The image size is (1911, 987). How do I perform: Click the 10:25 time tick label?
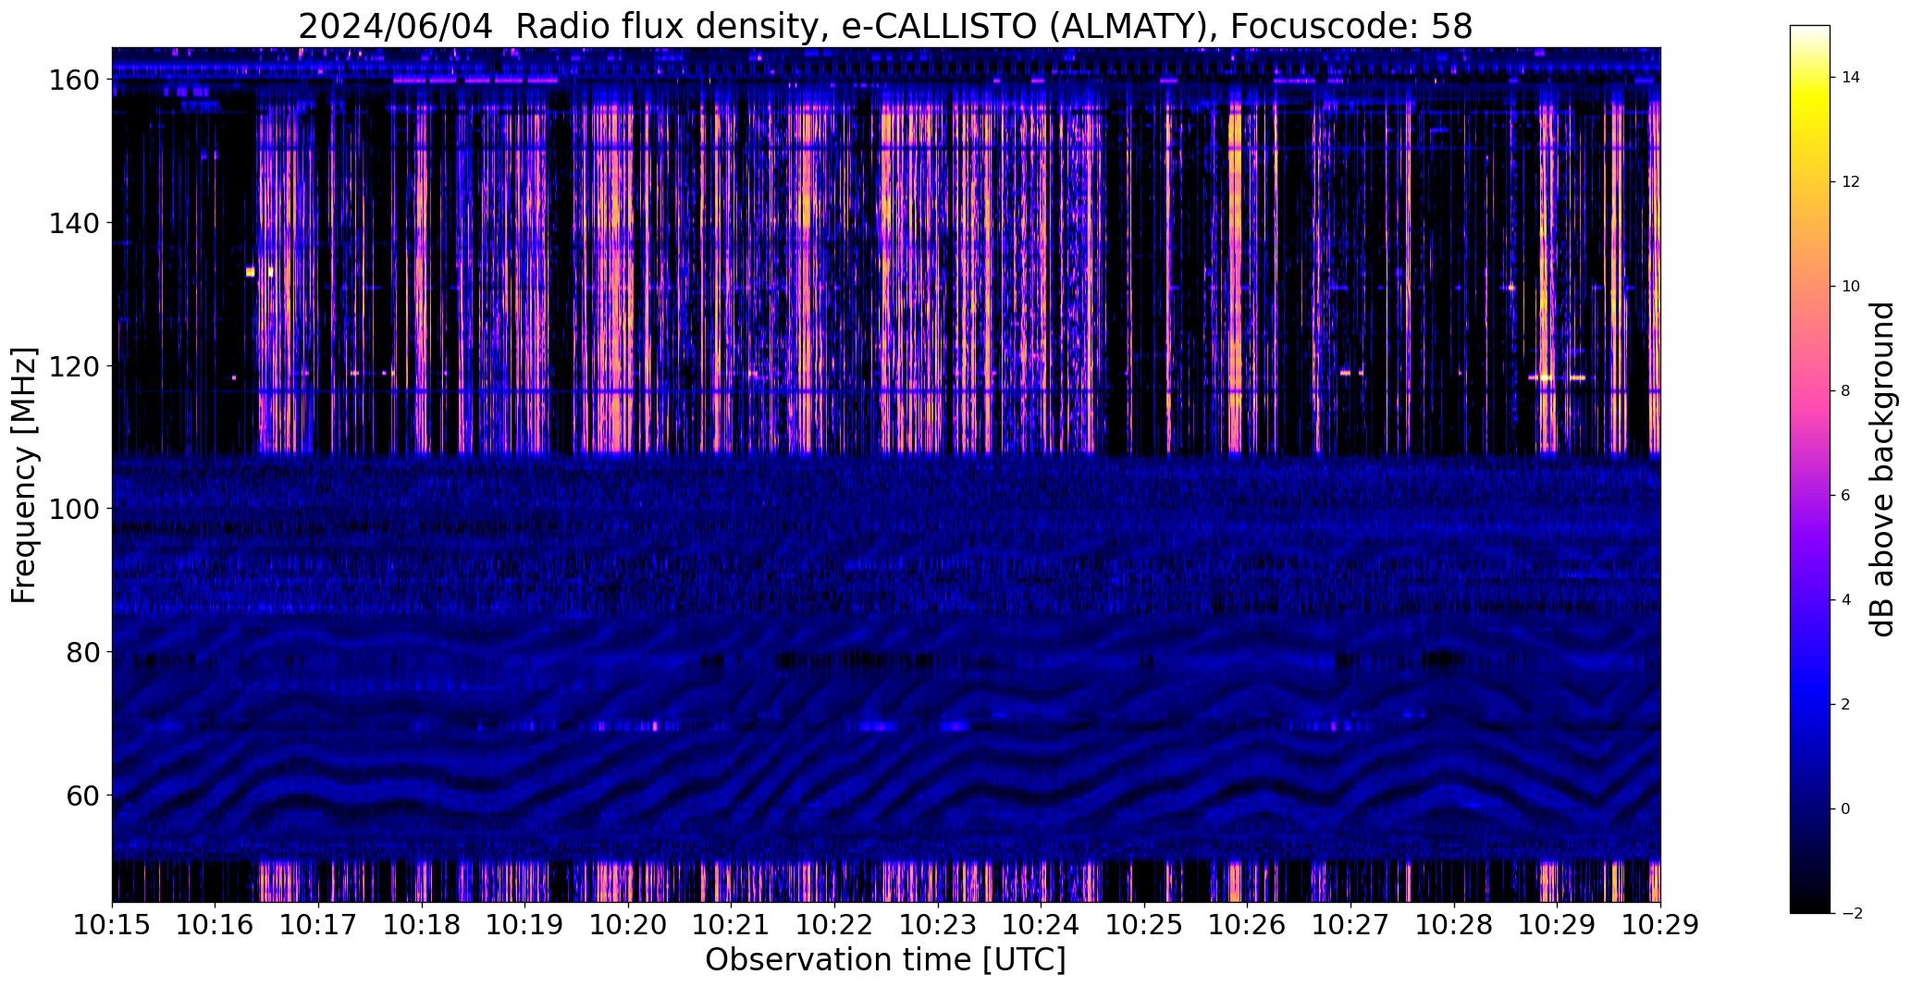pyautogui.click(x=1144, y=925)
